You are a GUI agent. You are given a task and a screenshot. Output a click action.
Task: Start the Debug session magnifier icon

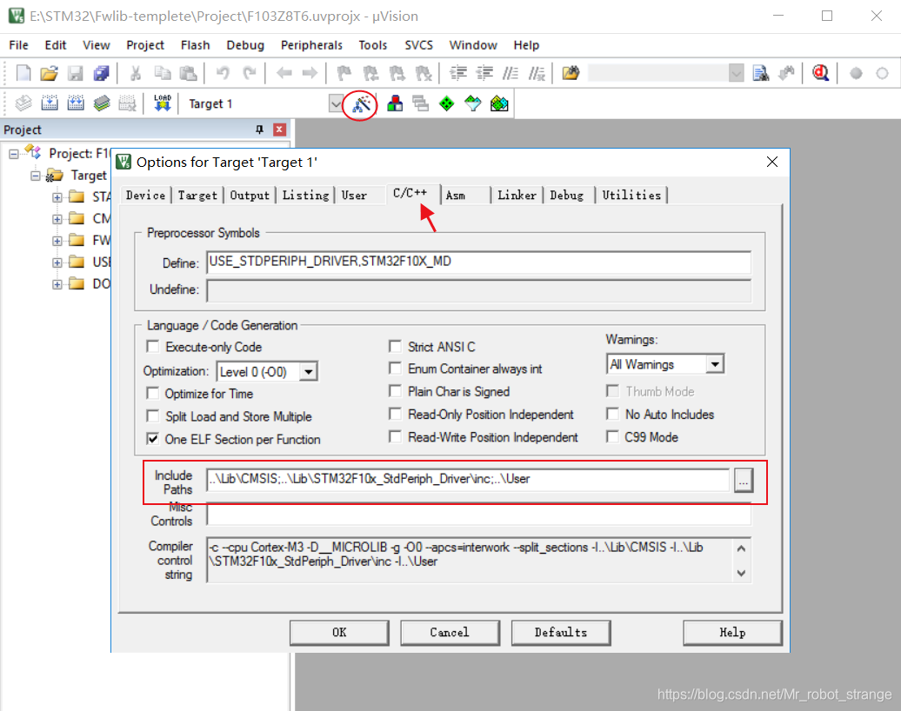point(821,73)
